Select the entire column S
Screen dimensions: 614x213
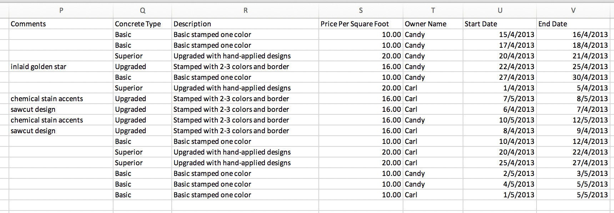pos(361,10)
